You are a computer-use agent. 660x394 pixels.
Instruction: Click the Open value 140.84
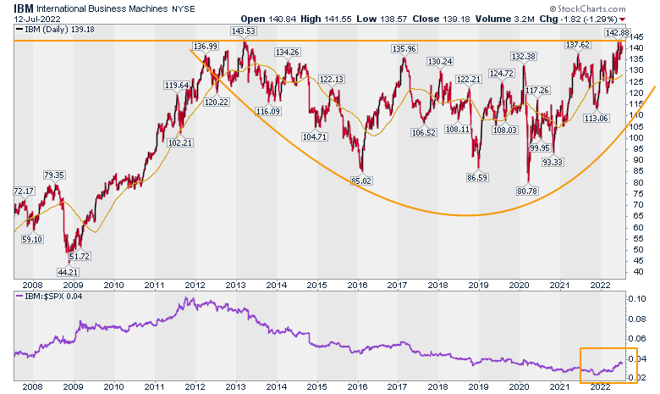[x=282, y=19]
